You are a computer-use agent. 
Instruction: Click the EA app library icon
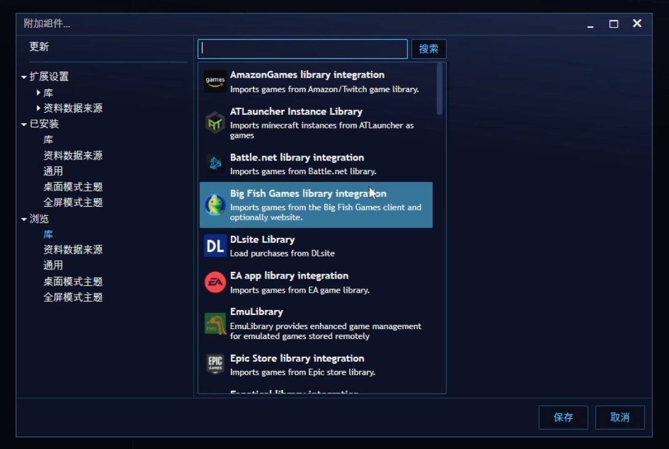click(215, 282)
